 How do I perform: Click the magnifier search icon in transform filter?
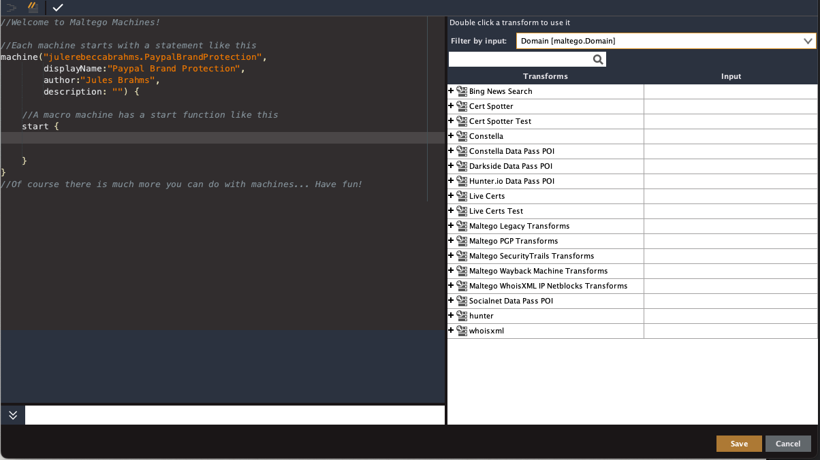pos(598,60)
